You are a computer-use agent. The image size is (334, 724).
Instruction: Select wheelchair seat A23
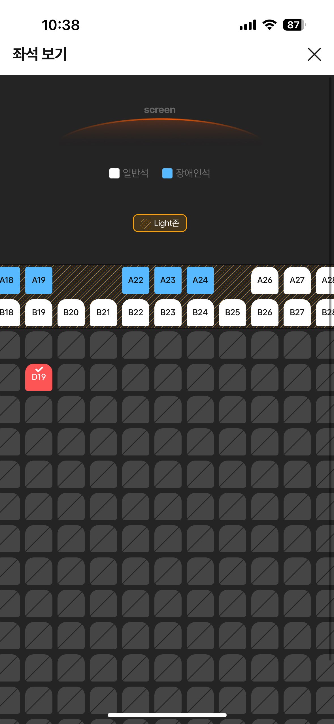168,280
